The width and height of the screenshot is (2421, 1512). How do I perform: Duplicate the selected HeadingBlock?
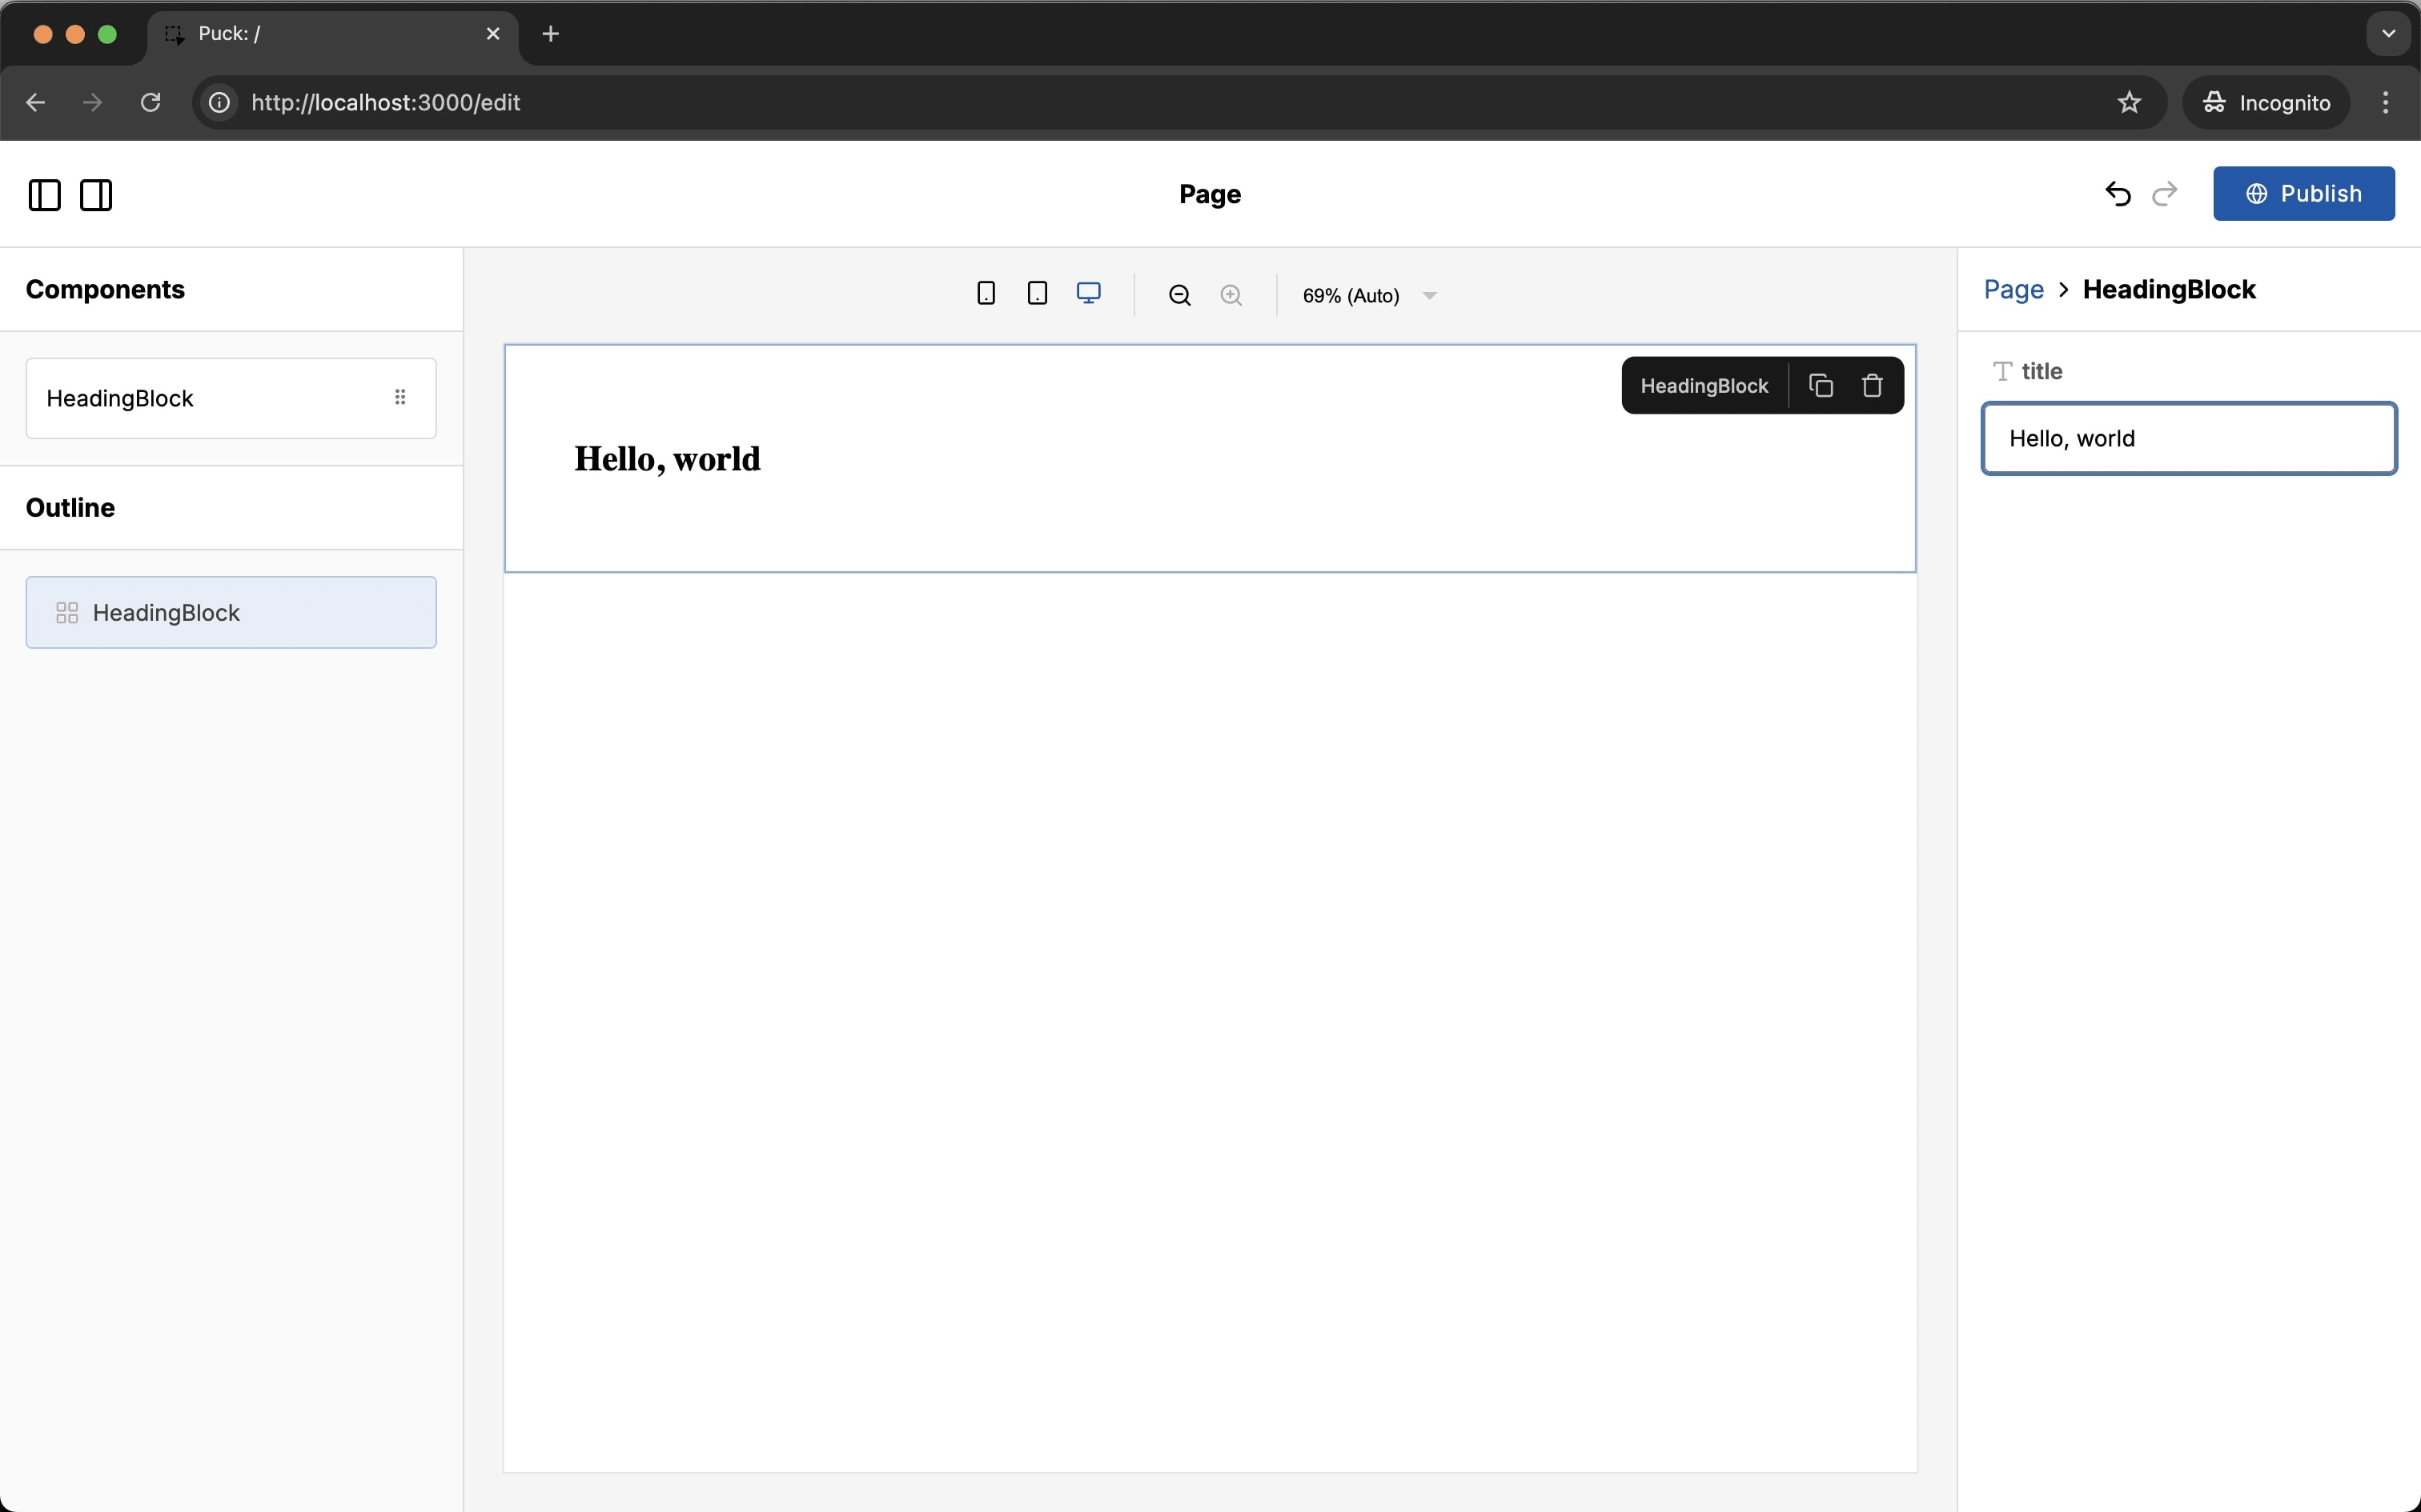1821,386
